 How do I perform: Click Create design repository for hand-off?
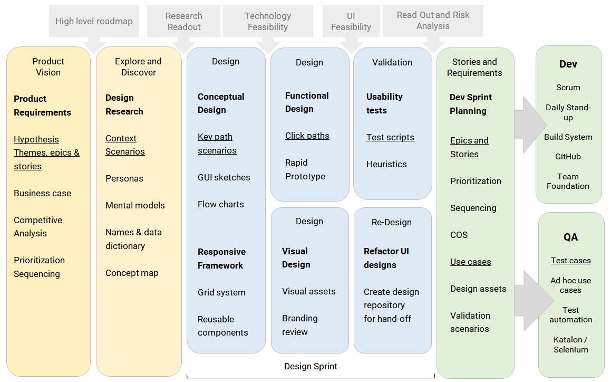(391, 305)
